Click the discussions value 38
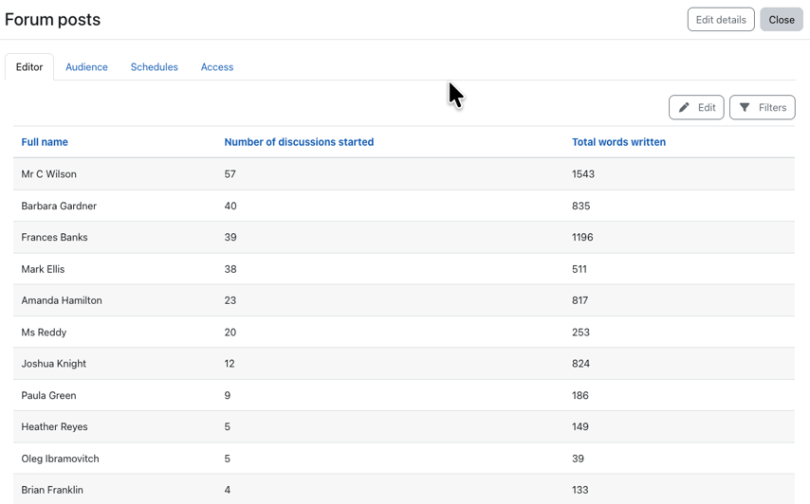The height and width of the screenshot is (504, 810). click(230, 269)
